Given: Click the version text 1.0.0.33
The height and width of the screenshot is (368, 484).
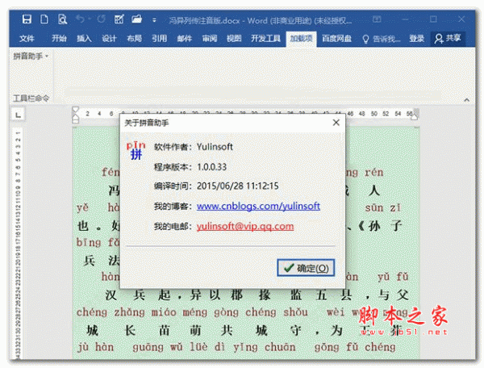Looking at the screenshot, I should pyautogui.click(x=211, y=167).
